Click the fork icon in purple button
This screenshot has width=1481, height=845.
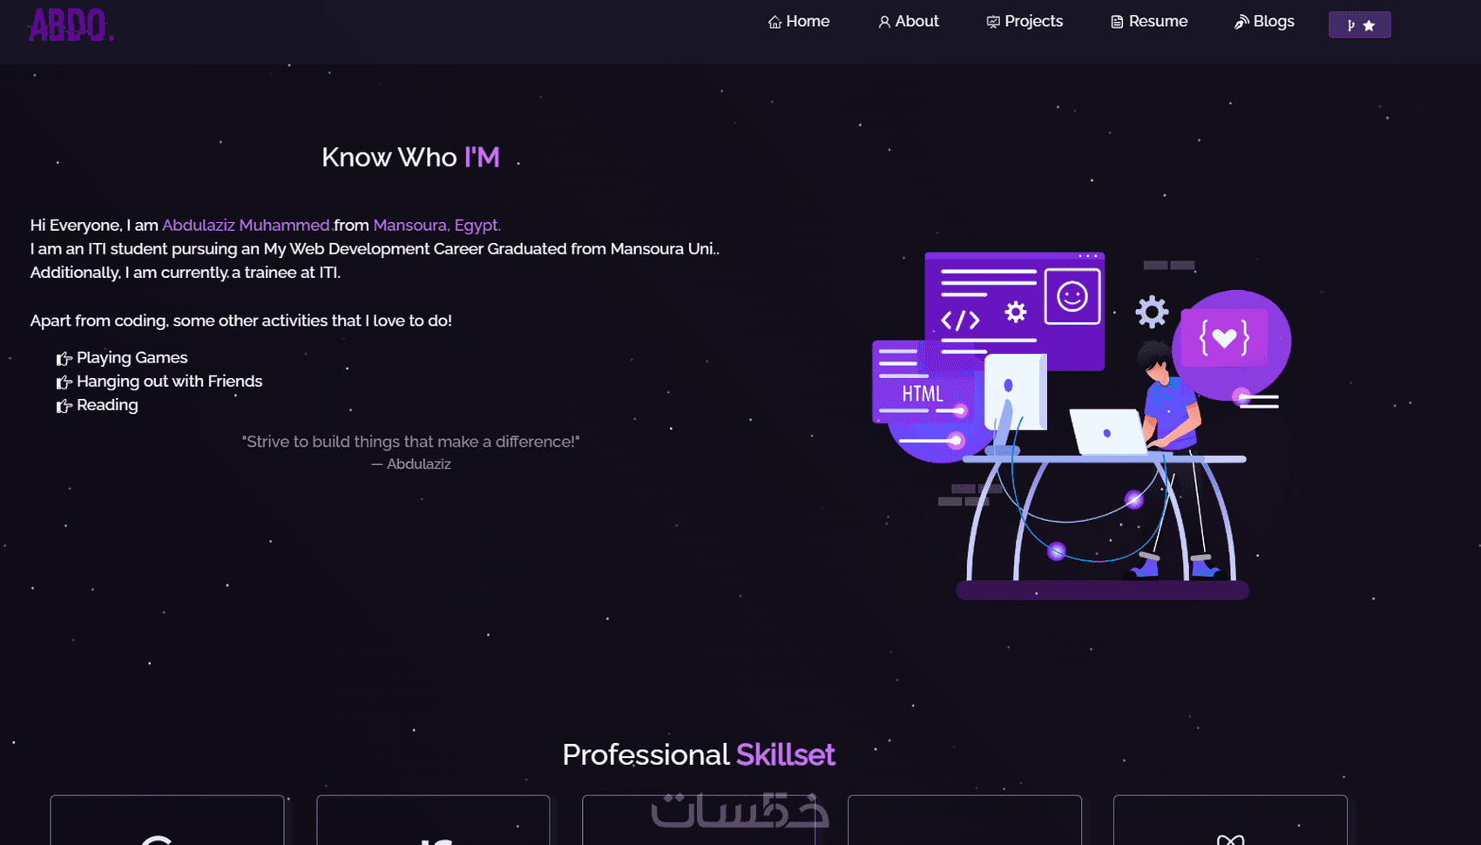point(1351,25)
